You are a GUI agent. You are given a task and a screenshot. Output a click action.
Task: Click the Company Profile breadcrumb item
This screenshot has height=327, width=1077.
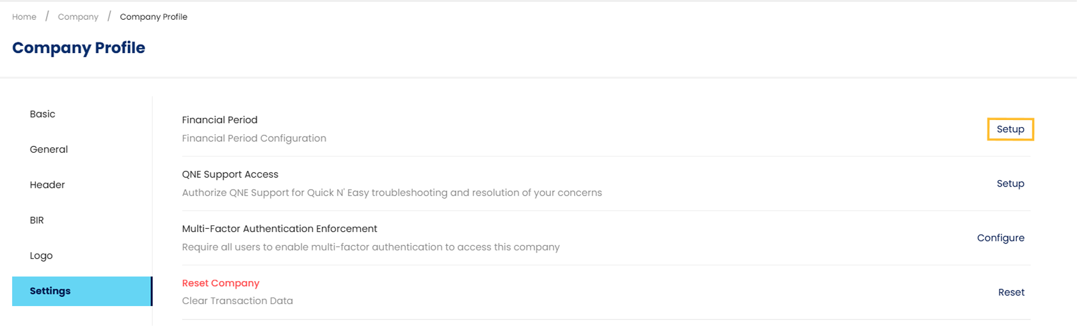[154, 17]
